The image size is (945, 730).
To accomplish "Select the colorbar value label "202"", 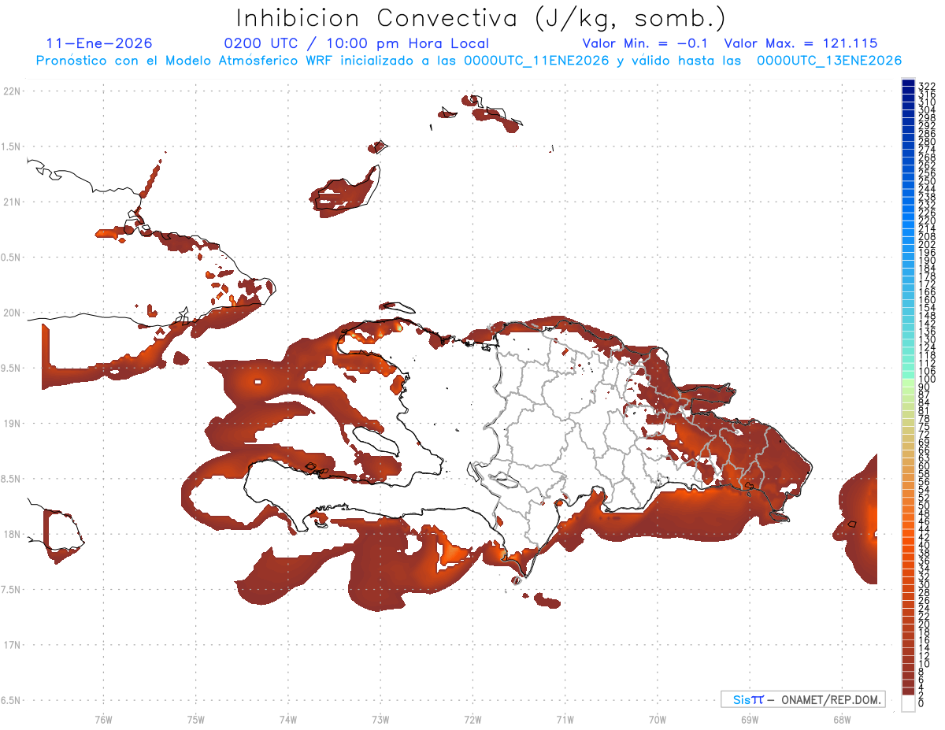I will (927, 244).
